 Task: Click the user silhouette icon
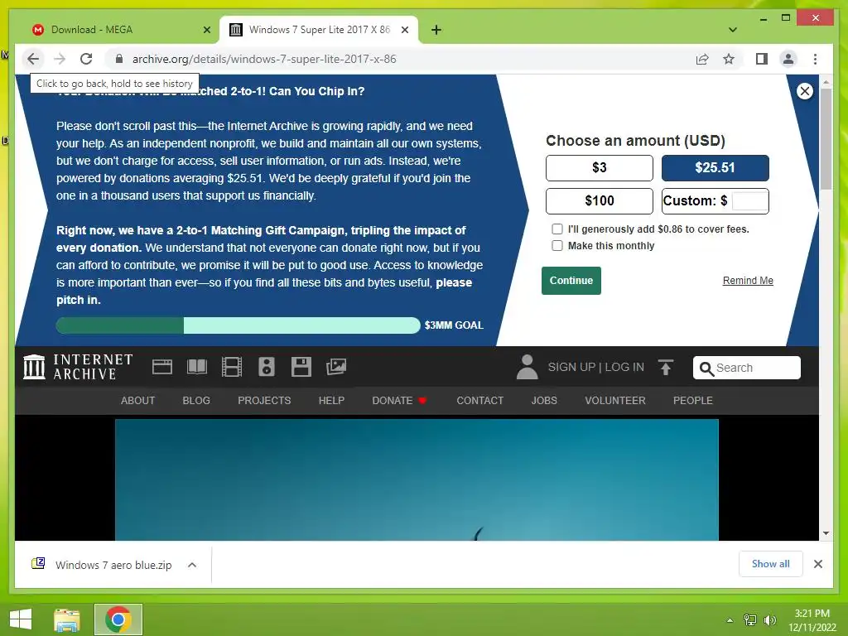pyautogui.click(x=527, y=367)
